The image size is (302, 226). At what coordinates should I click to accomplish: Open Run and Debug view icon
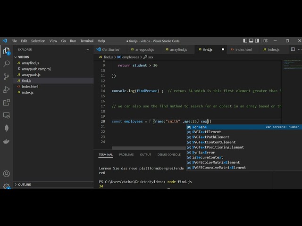click(6, 89)
